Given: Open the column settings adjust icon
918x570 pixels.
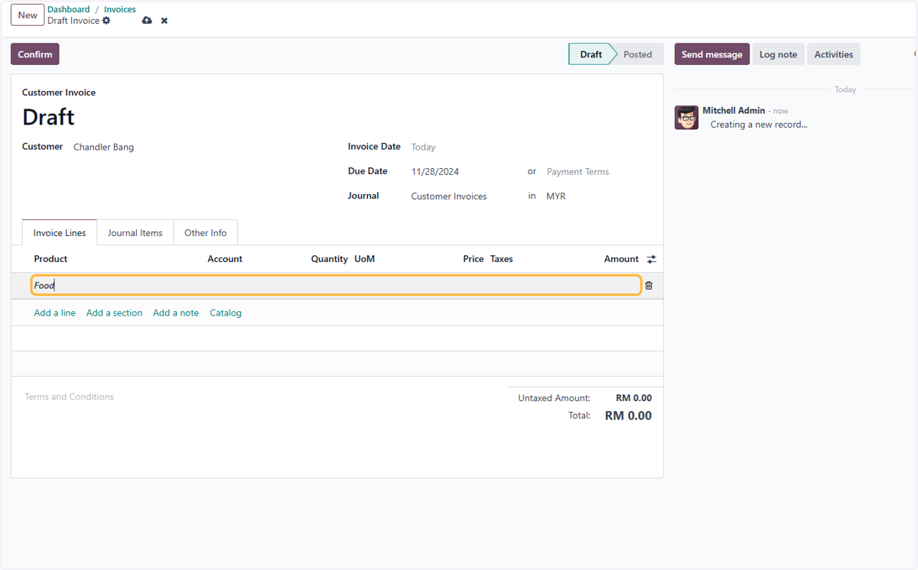Looking at the screenshot, I should click(x=652, y=259).
